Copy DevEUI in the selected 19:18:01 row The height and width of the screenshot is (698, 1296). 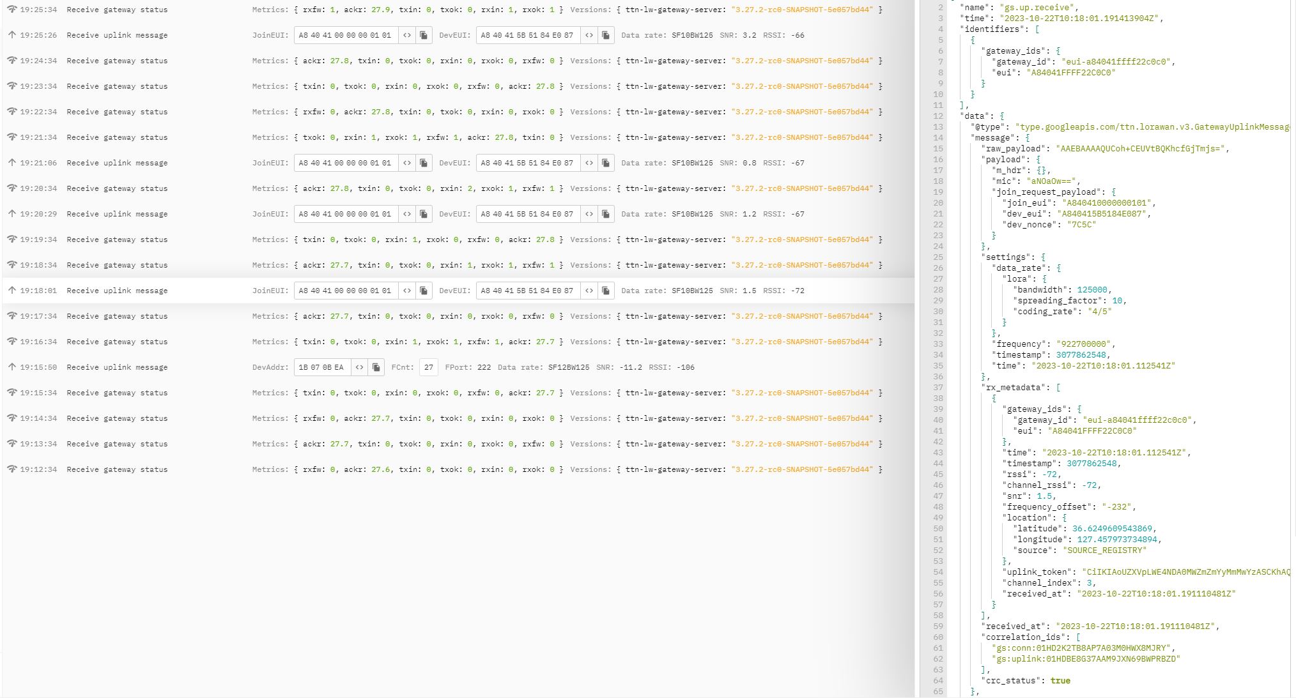(x=606, y=291)
